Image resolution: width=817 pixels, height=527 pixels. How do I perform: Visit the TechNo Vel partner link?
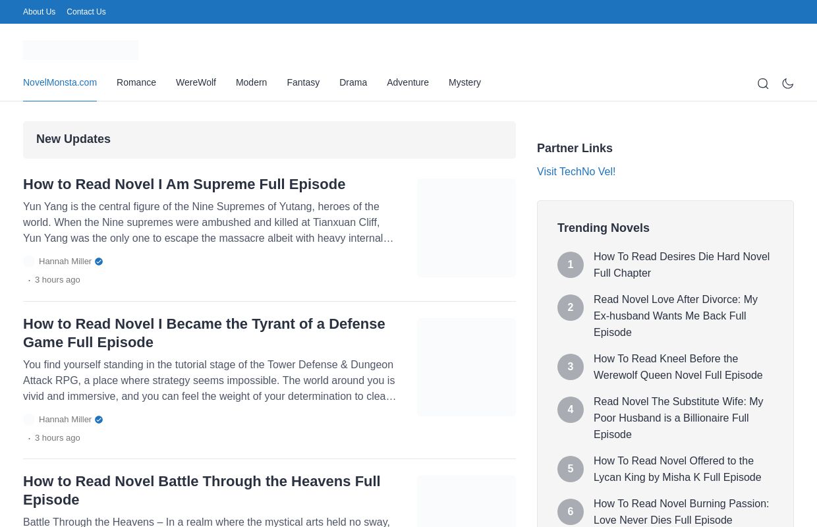(x=576, y=172)
